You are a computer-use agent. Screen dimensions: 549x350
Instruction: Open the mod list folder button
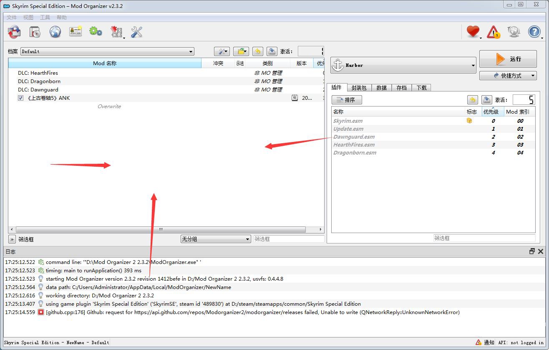241,51
